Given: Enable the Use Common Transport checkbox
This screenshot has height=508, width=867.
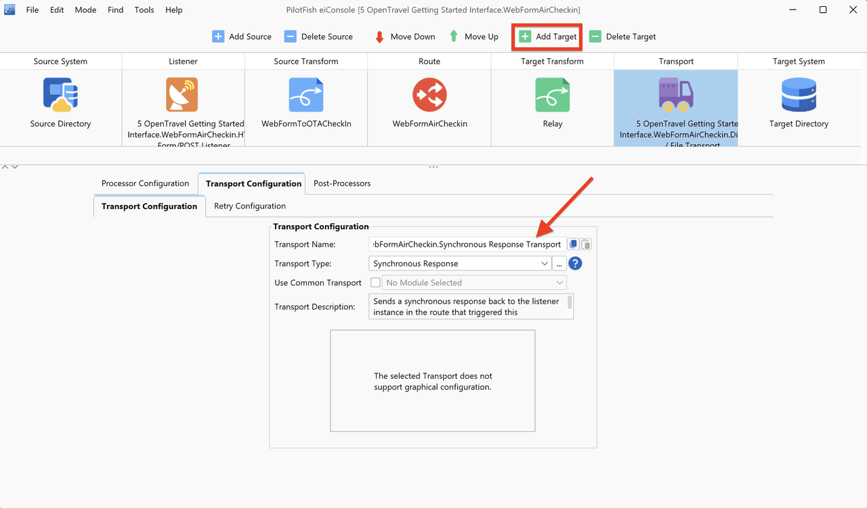Looking at the screenshot, I should tap(375, 283).
